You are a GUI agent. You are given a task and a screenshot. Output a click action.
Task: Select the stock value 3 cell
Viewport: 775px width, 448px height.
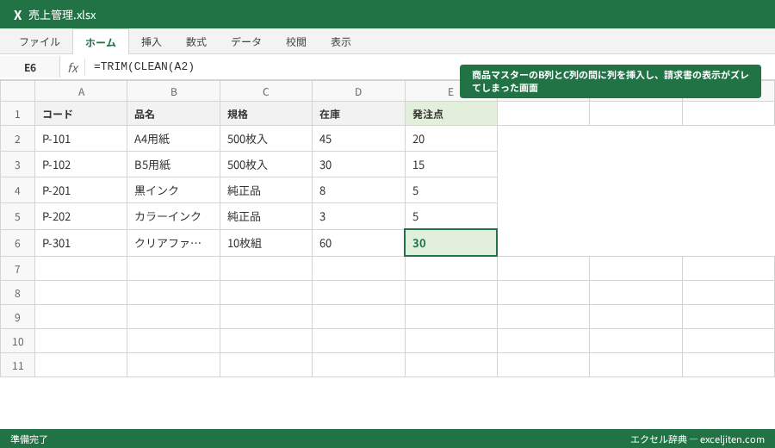pos(358,216)
